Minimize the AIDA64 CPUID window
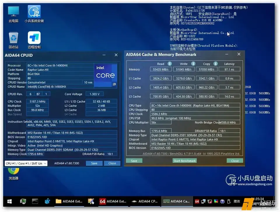 pos(104,55)
